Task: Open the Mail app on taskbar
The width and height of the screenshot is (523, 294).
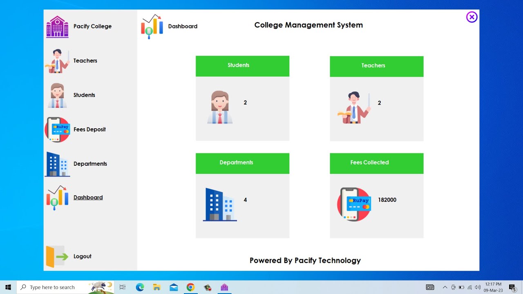Action: coord(174,287)
